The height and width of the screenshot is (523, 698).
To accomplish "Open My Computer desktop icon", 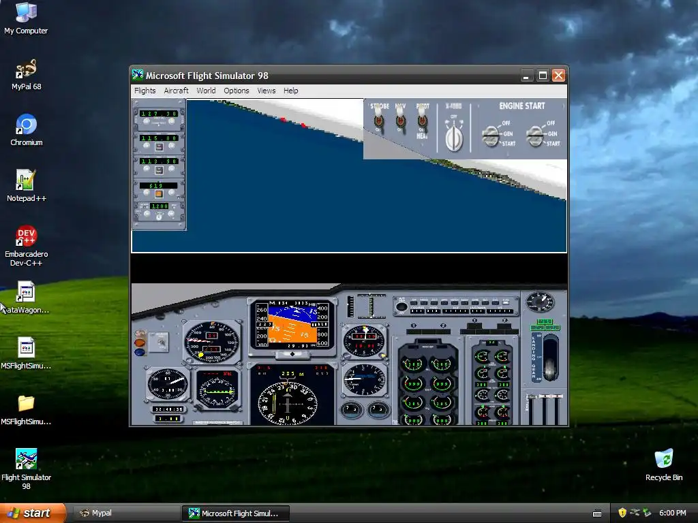I will coord(26,18).
